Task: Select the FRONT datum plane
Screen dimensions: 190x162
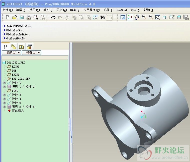Action: pyautogui.click(x=13, y=75)
